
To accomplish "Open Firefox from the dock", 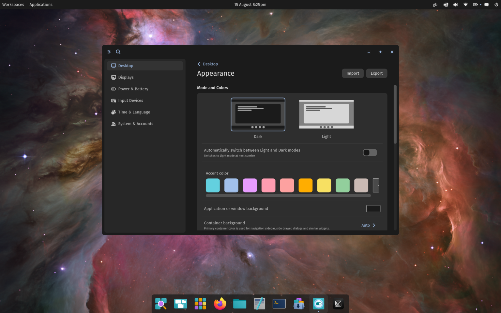I will 220,304.
